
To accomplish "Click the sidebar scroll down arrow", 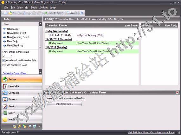I will [40, 73].
